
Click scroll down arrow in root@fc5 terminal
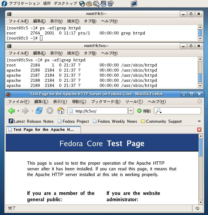pos(200,38)
